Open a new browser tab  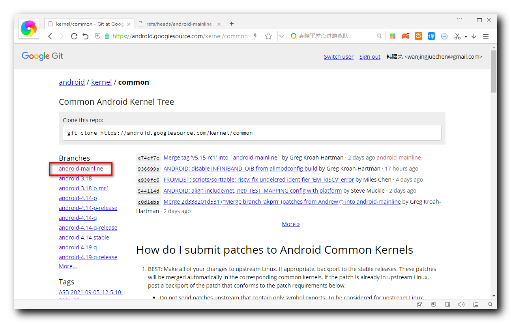231,24
